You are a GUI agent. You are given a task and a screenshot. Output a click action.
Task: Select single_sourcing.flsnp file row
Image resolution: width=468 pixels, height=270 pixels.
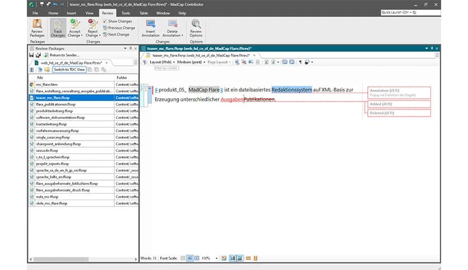(83, 137)
